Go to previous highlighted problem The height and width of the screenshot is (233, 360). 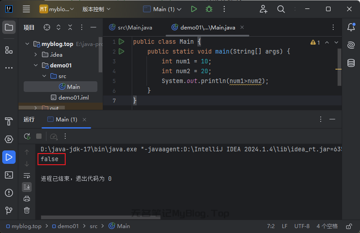(x=327, y=42)
